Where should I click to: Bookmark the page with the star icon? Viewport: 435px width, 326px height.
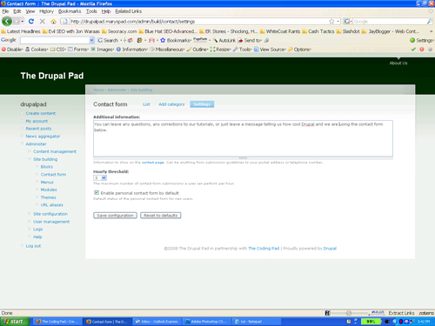pos(331,22)
